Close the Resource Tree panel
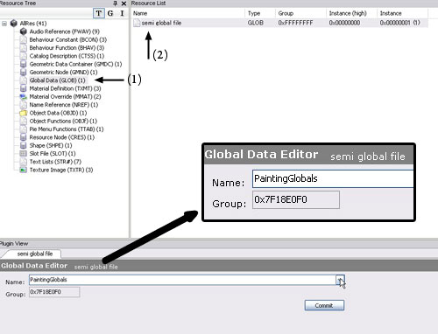 (124, 3)
